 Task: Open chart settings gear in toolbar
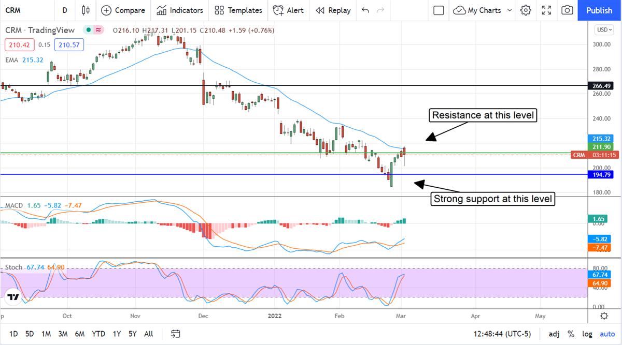click(x=526, y=10)
